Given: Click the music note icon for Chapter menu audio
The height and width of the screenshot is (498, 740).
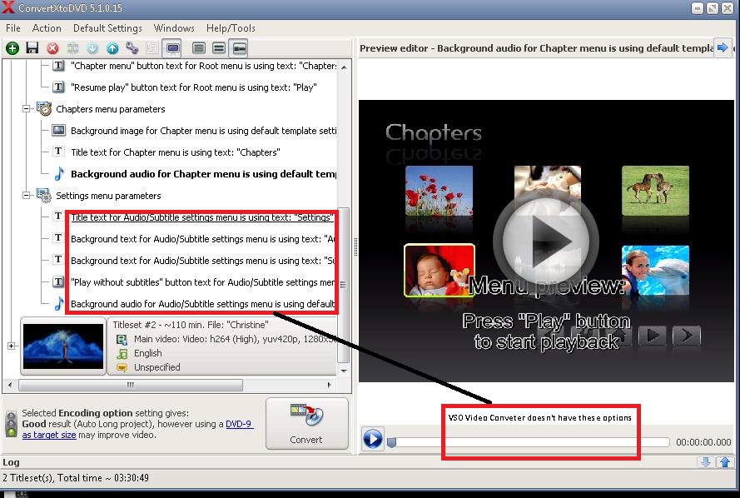Looking at the screenshot, I should [x=58, y=174].
